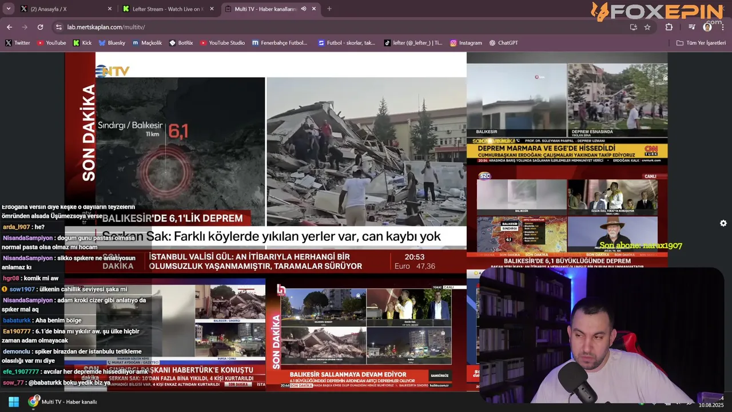The height and width of the screenshot is (412, 732).
Task: Click the address bar URL field
Action: 343,27
